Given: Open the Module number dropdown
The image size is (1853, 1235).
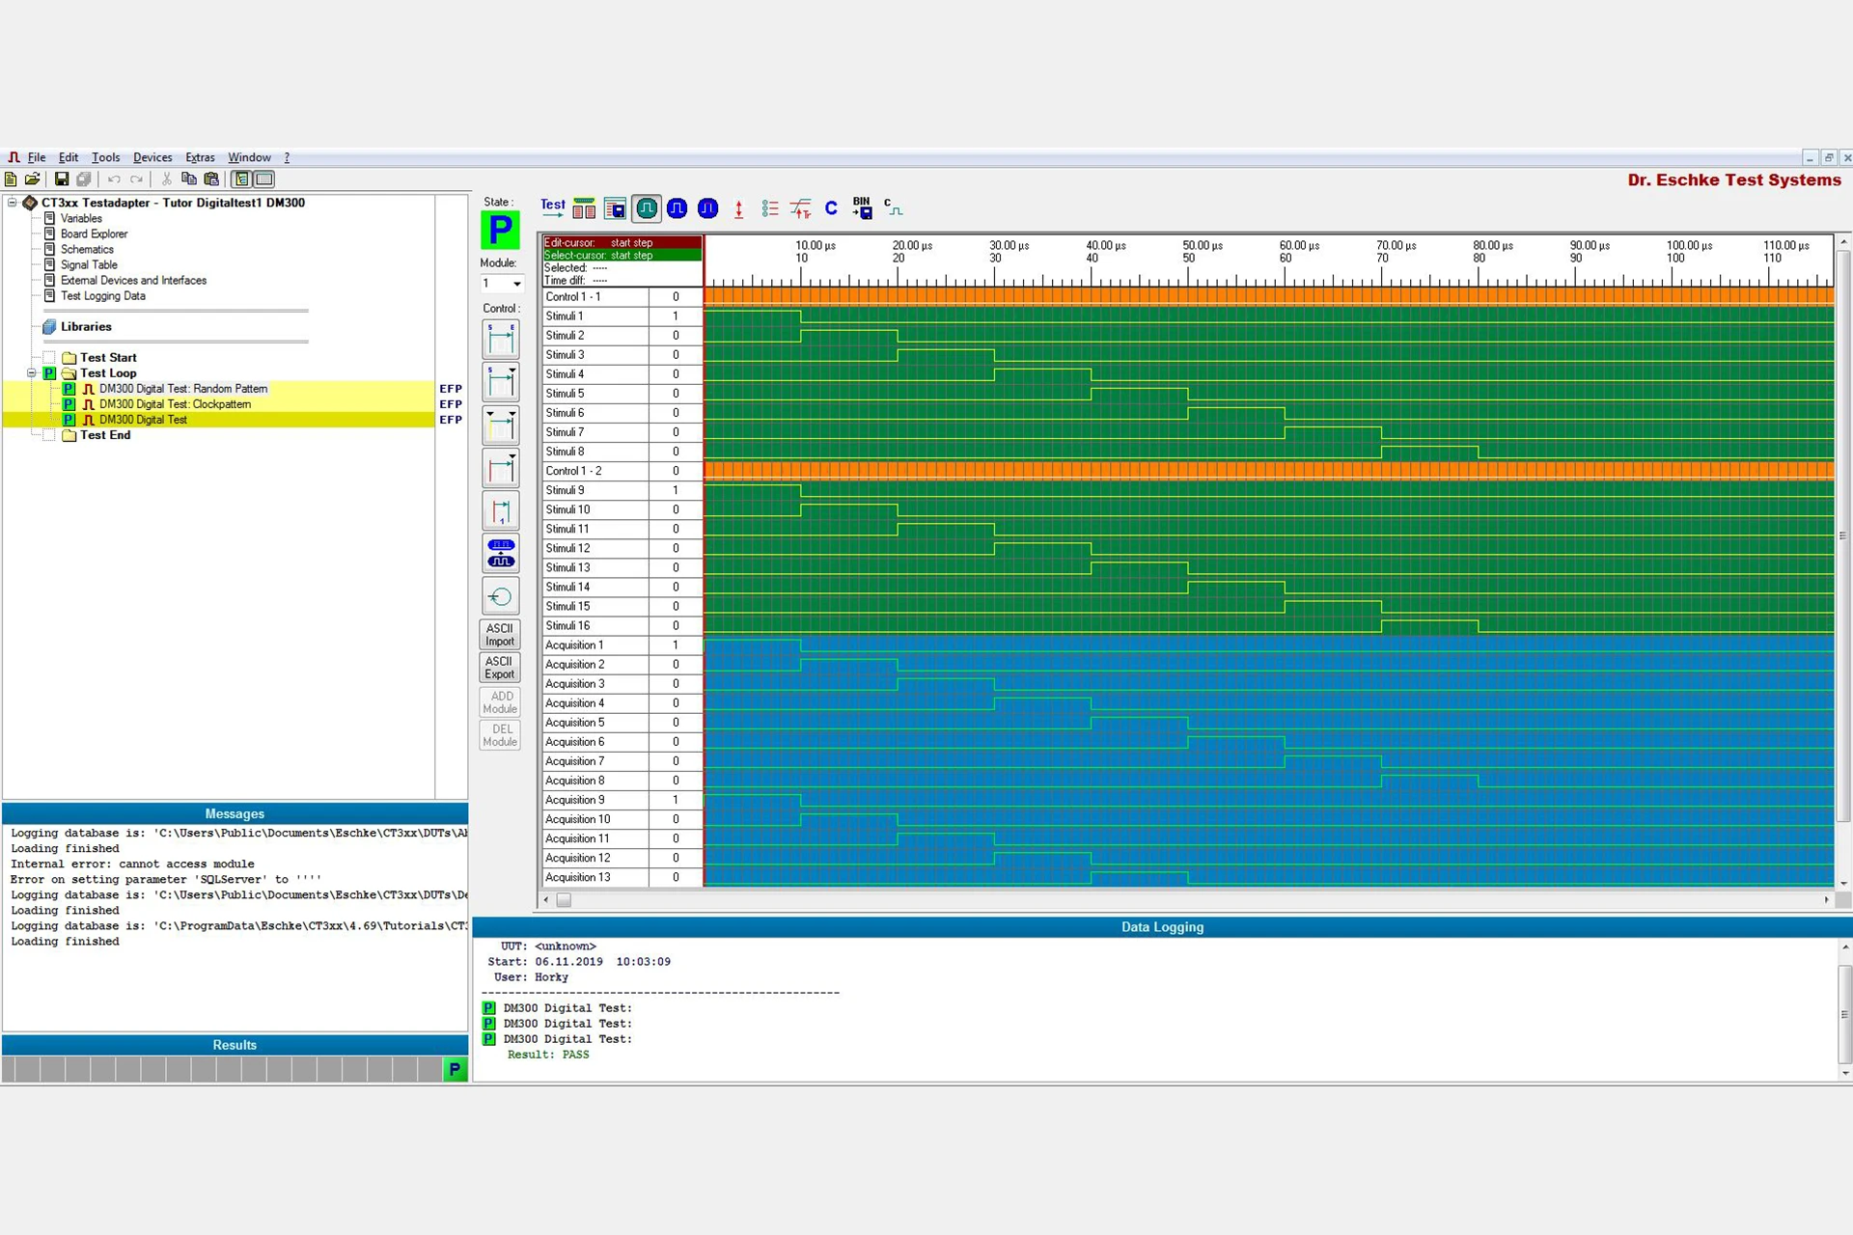Looking at the screenshot, I should point(516,284).
